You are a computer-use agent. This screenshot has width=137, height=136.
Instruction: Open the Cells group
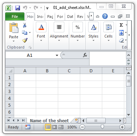108,32
